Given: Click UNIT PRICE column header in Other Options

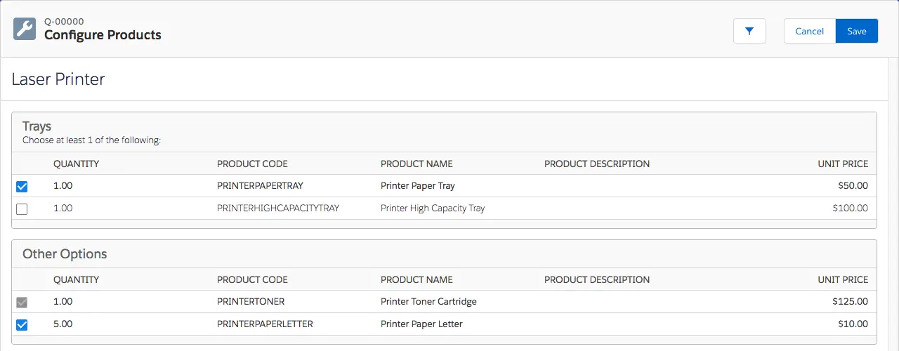Looking at the screenshot, I should pos(843,279).
